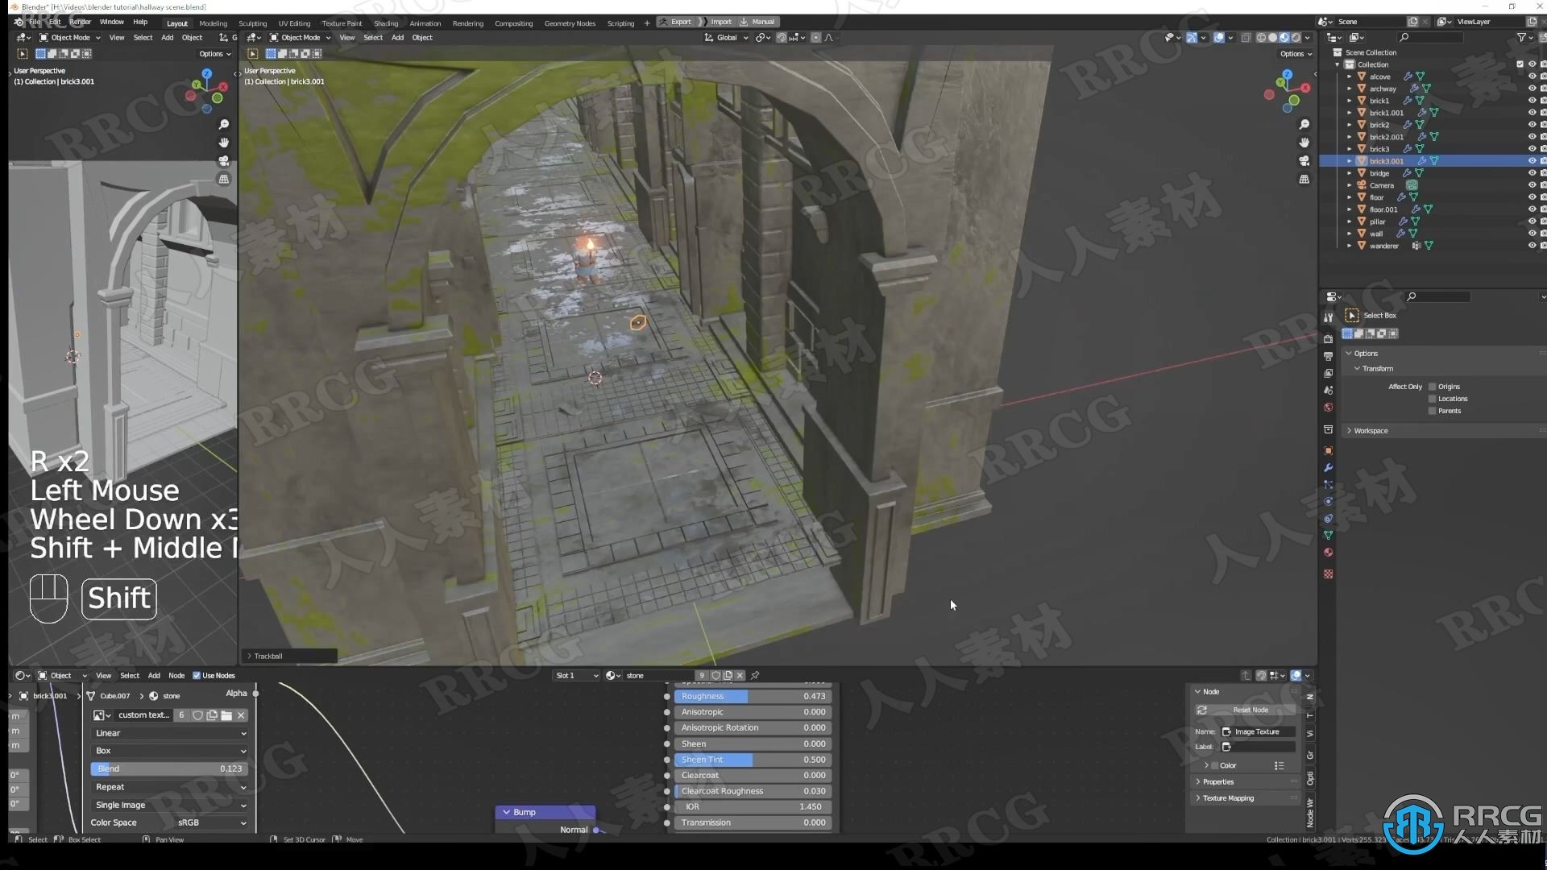This screenshot has width=1547, height=870.
Task: Select wireframe viewport shading
Action: pyautogui.click(x=1261, y=38)
